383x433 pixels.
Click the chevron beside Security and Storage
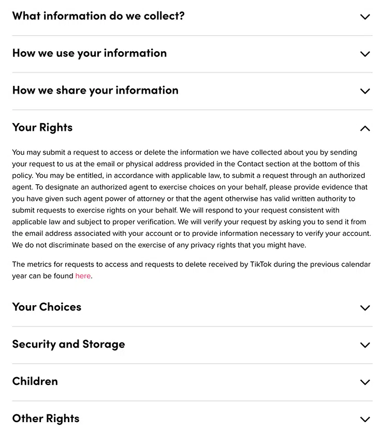(365, 345)
